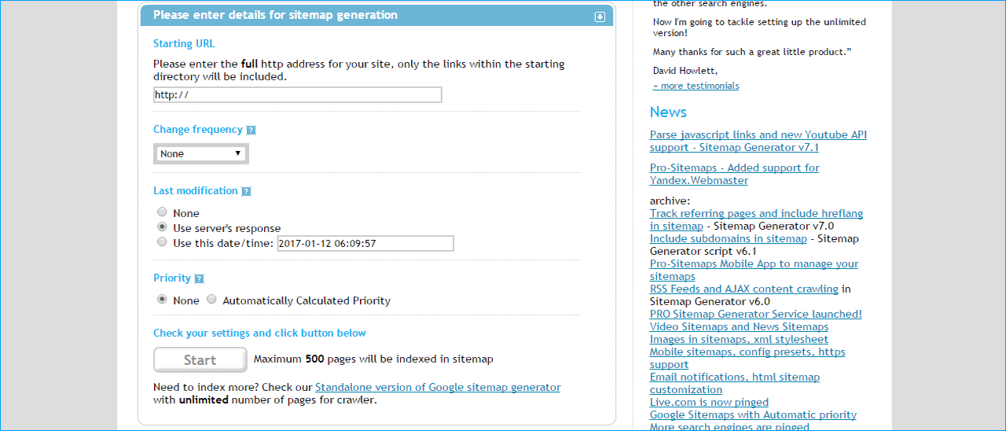The image size is (1006, 431).
Task: Open RSS Feeds and AJAX content crawling link
Action: click(743, 289)
